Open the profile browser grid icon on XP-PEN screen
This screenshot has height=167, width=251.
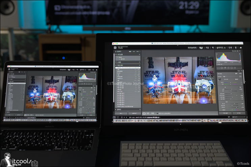(x=241, y=76)
